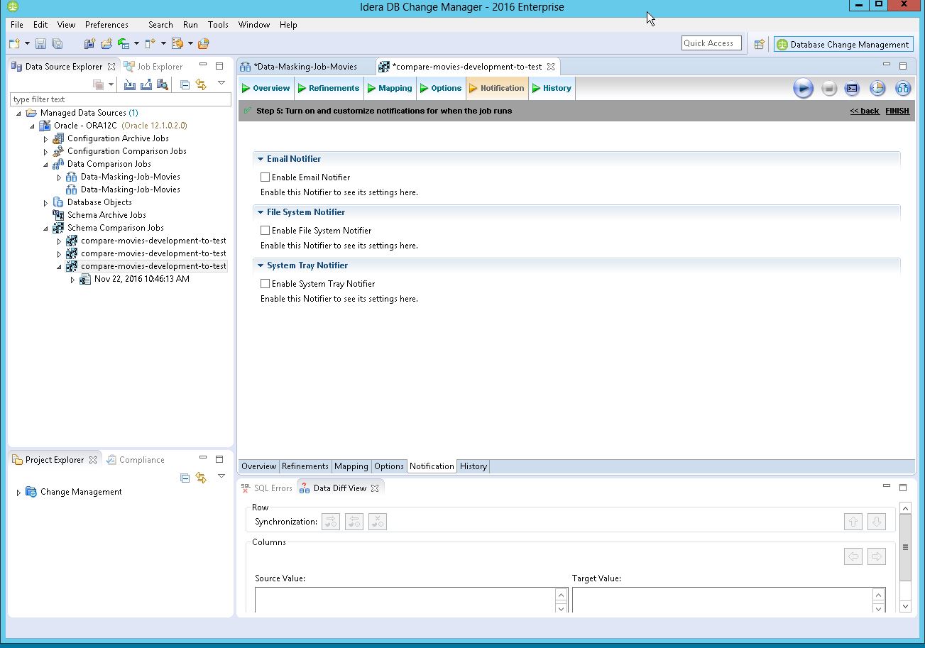The width and height of the screenshot is (925, 648).
Task: Click the Save All icon
Action: click(58, 44)
